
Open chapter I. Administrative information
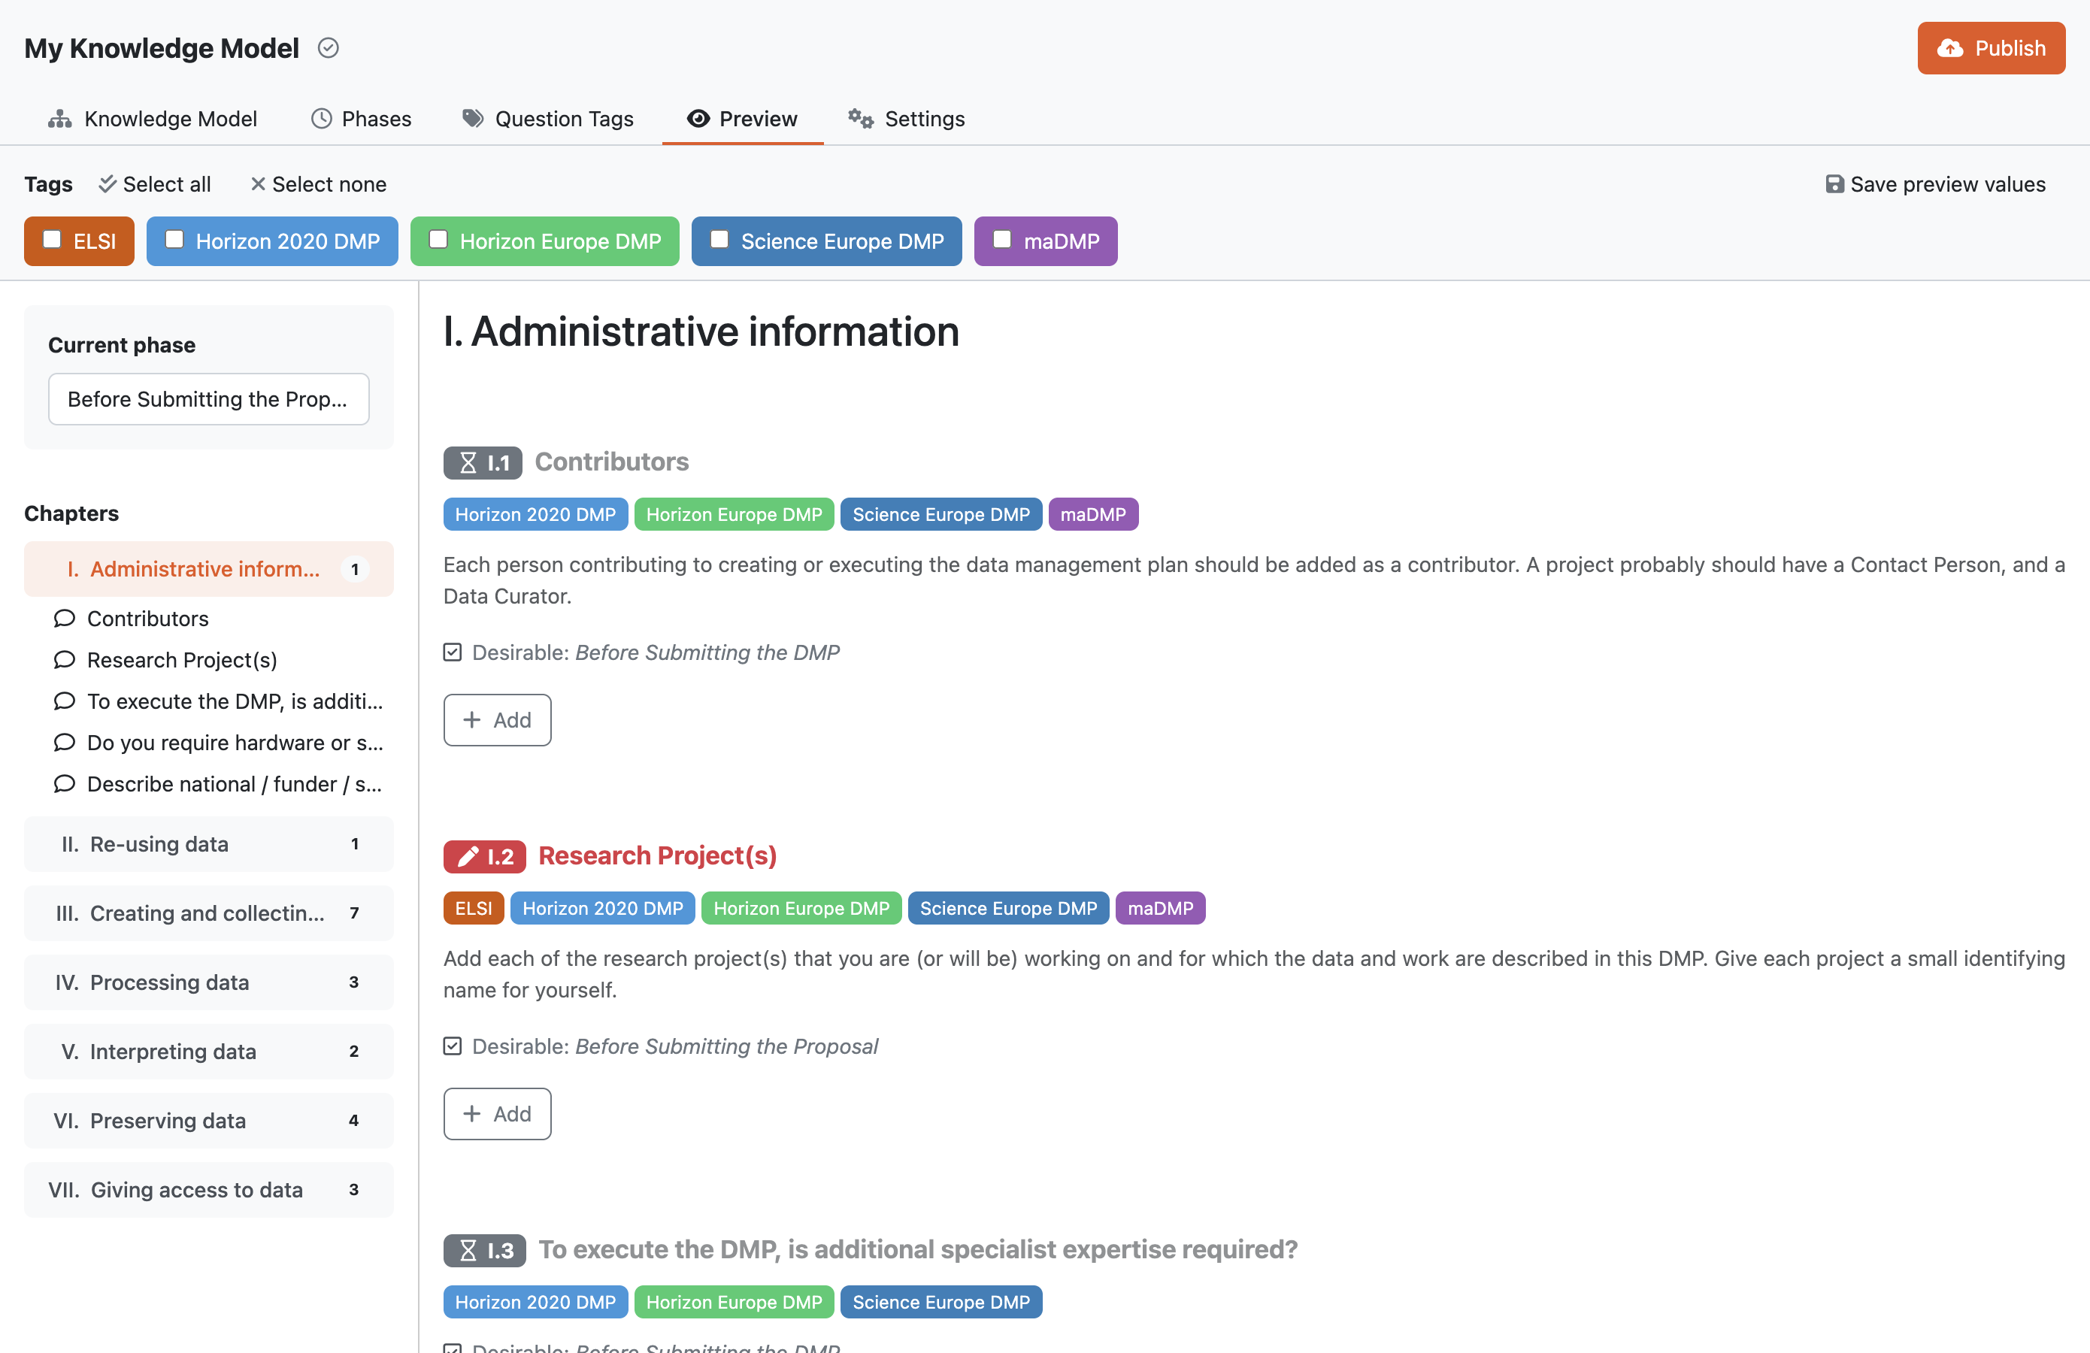(x=209, y=569)
